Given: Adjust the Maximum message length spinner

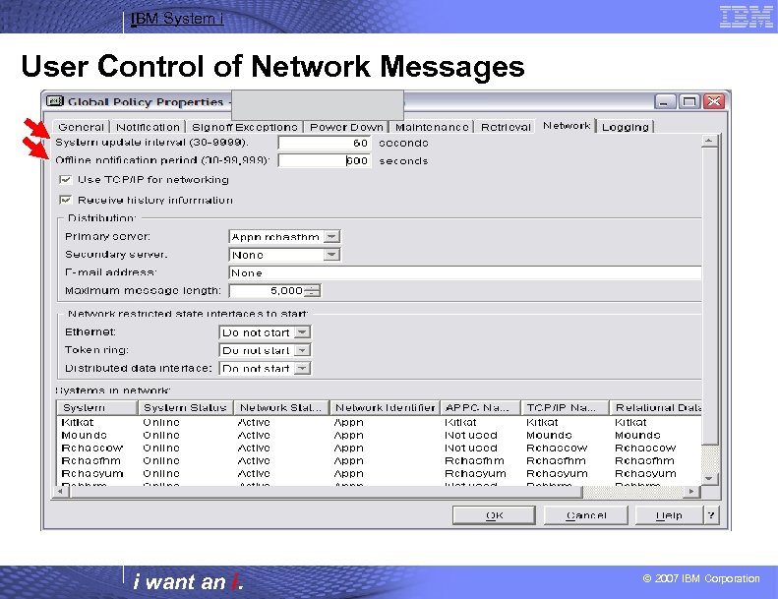Looking at the screenshot, I should [x=312, y=291].
